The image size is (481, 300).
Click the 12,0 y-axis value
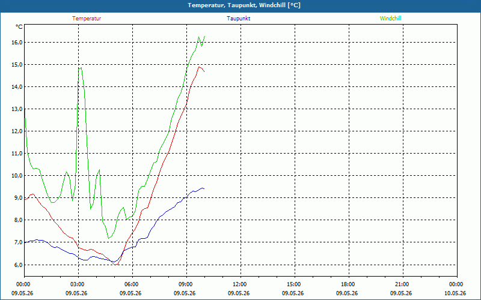click(17, 131)
